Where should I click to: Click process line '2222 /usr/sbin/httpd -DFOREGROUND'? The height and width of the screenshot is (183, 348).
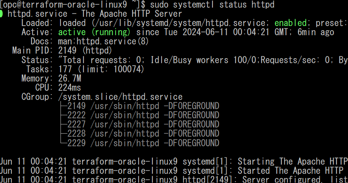[x=143, y=115]
